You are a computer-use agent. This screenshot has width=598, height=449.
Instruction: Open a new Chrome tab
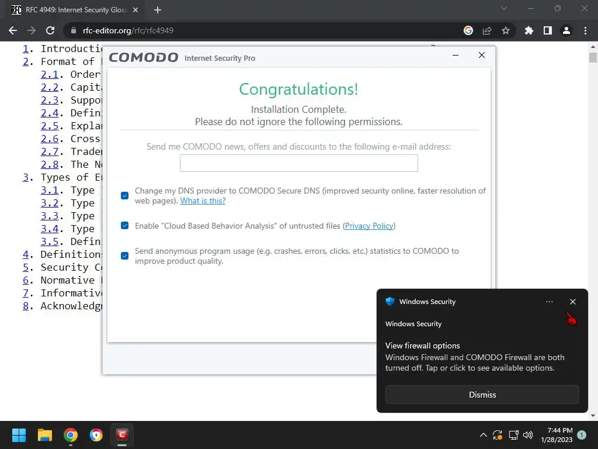tap(158, 10)
